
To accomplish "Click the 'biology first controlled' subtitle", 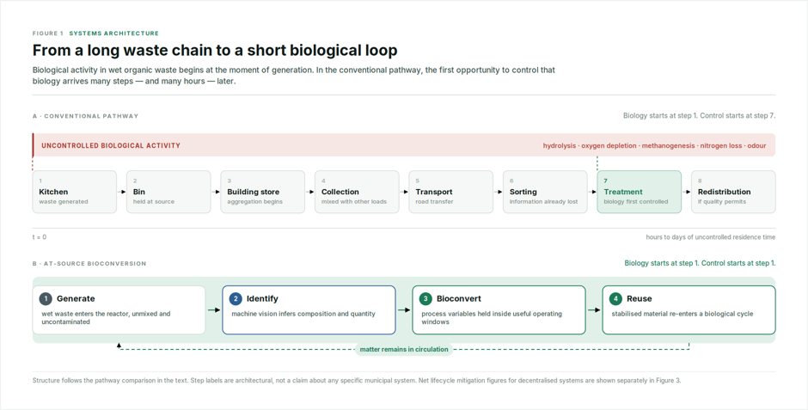I will pyautogui.click(x=636, y=202).
